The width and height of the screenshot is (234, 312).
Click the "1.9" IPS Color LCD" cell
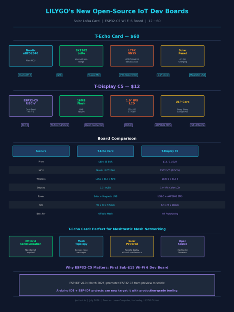pyautogui.click(x=170, y=188)
